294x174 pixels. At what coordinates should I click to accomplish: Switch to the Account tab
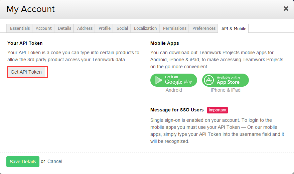(43, 28)
